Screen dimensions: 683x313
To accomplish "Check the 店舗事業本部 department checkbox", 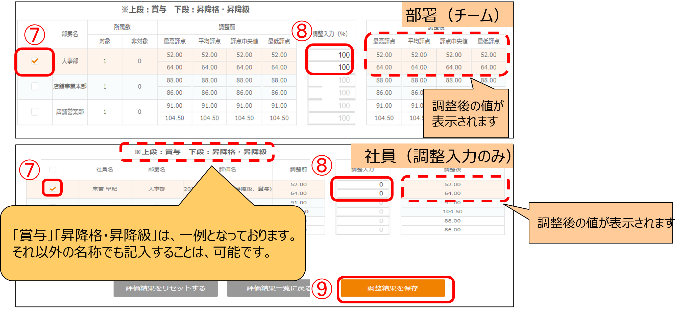I will [35, 86].
